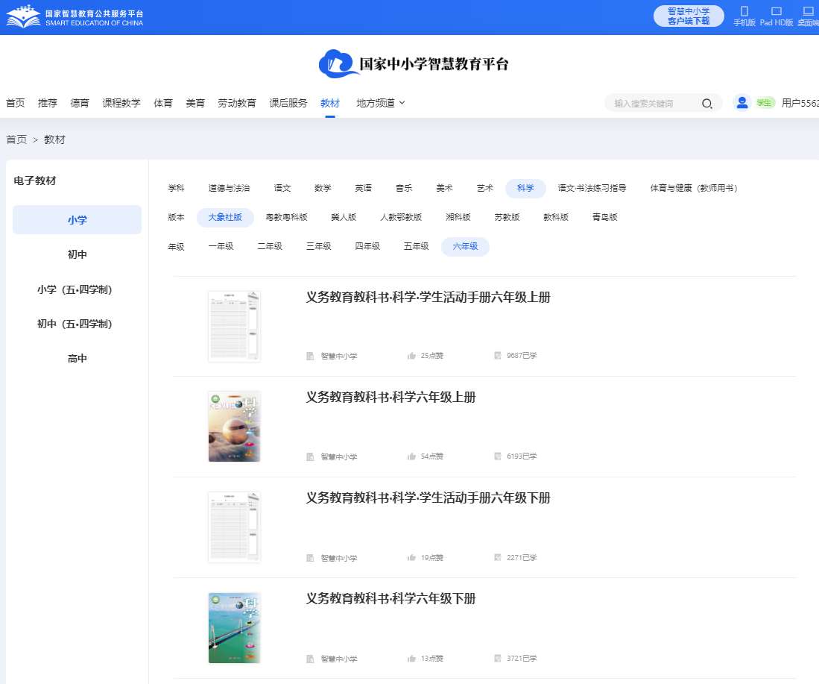
Task: Click the study-count icon beside 3721已学
Action: pyautogui.click(x=497, y=659)
